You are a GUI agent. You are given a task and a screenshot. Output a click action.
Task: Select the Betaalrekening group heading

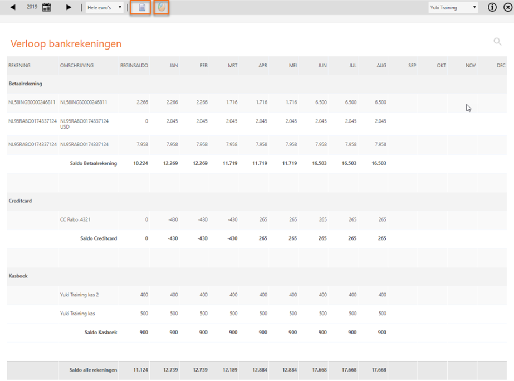(25, 84)
